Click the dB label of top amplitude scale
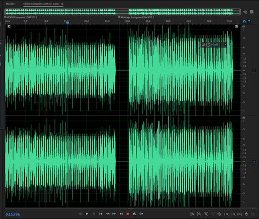Viewport: 259px width, 219px height. point(244,27)
